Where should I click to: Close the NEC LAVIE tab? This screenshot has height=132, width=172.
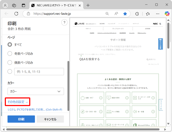(x=80, y=6)
